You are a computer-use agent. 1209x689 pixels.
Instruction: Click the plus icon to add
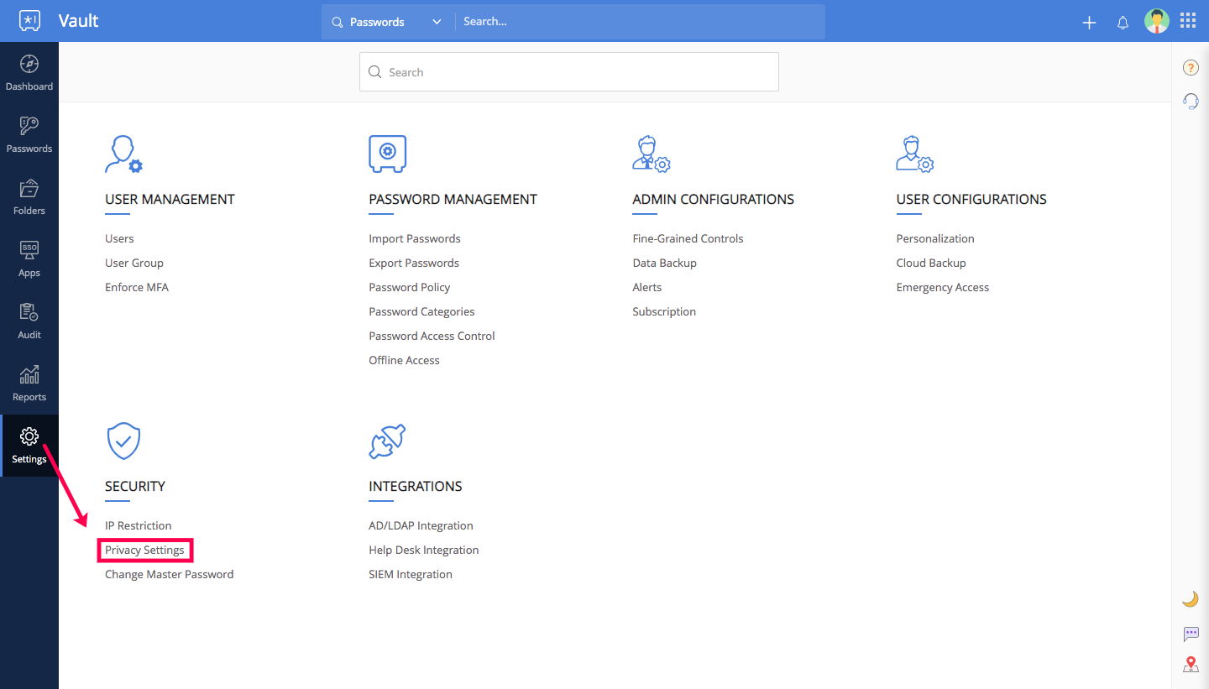pos(1089,23)
